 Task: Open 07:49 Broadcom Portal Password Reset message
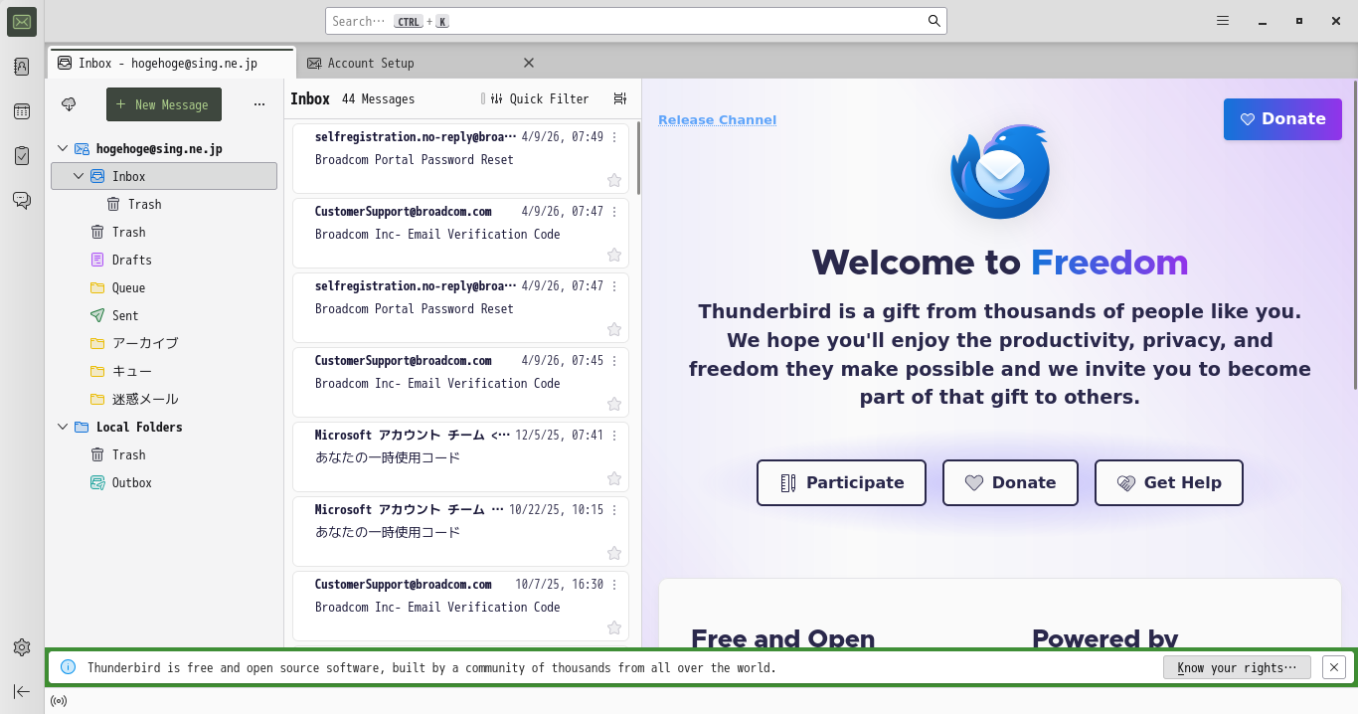pos(460,158)
